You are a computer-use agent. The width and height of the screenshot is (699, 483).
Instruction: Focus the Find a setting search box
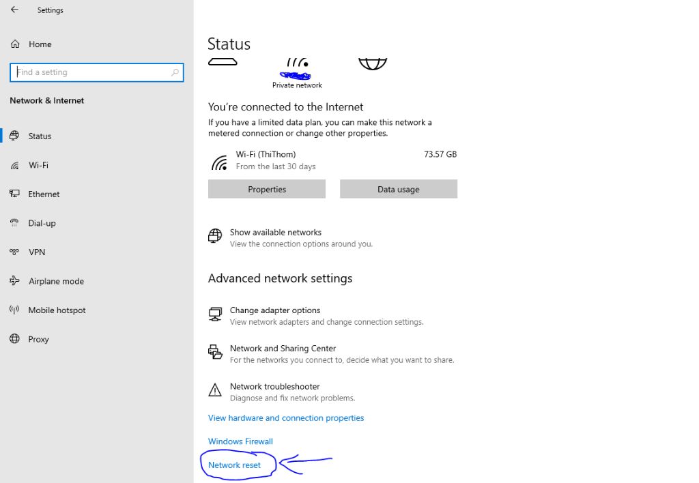[x=92, y=72]
